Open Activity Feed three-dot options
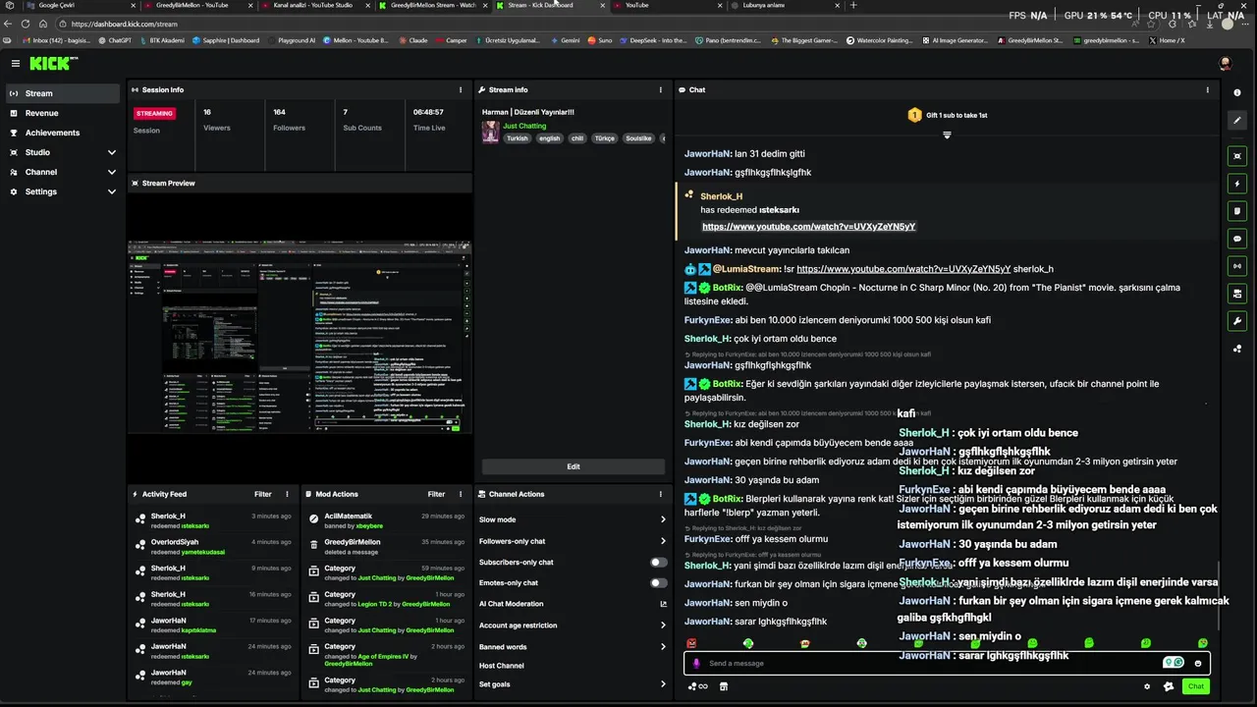The image size is (1257, 707). tap(288, 494)
